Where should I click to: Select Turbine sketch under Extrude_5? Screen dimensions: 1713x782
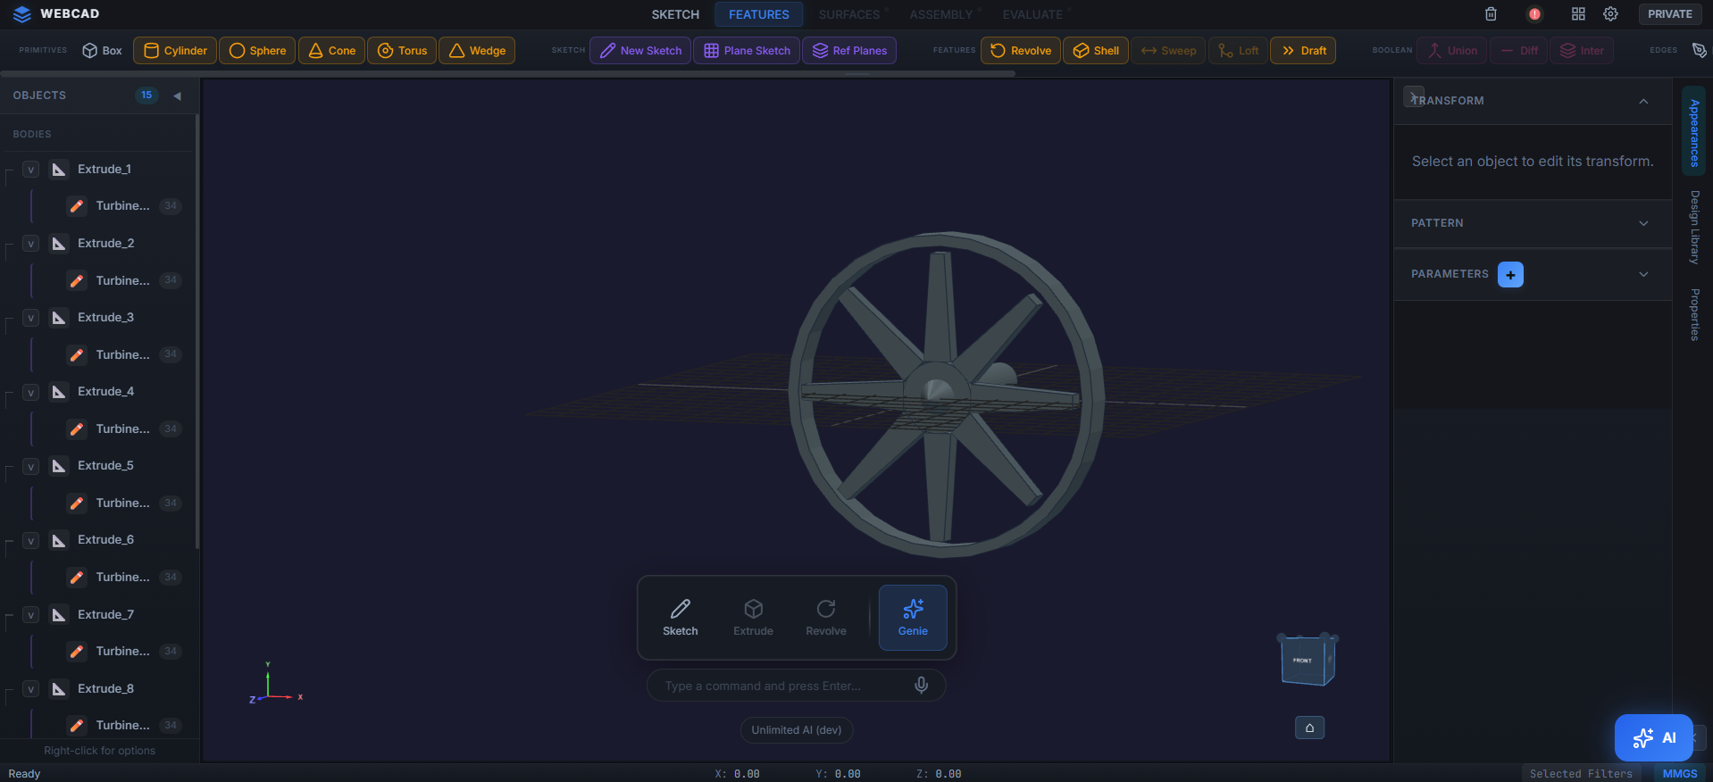(123, 503)
